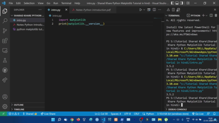Open Explorer views and more actions ellipsis
Viewport: 219px width, 123px height.
point(40,10)
